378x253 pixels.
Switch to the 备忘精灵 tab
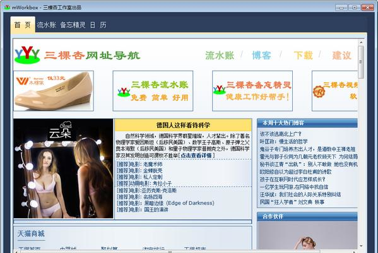pyautogui.click(x=73, y=25)
